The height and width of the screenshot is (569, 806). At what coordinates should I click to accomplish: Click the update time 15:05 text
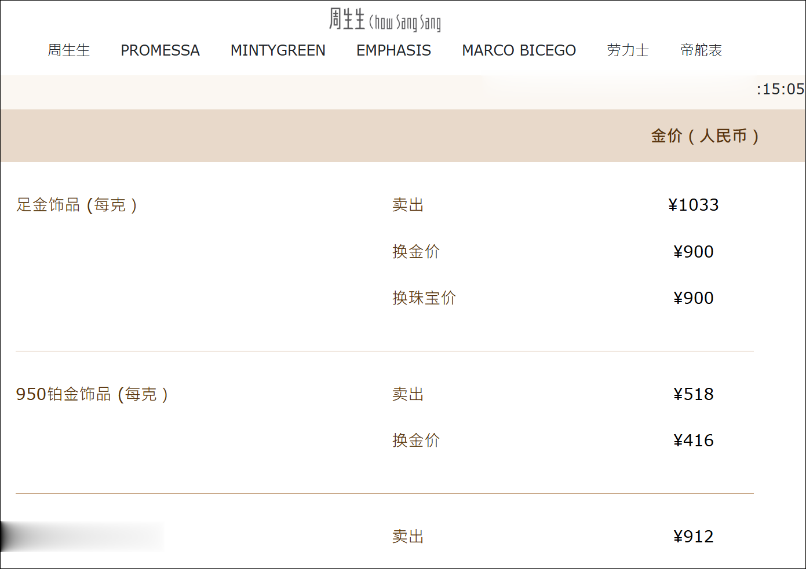click(780, 89)
